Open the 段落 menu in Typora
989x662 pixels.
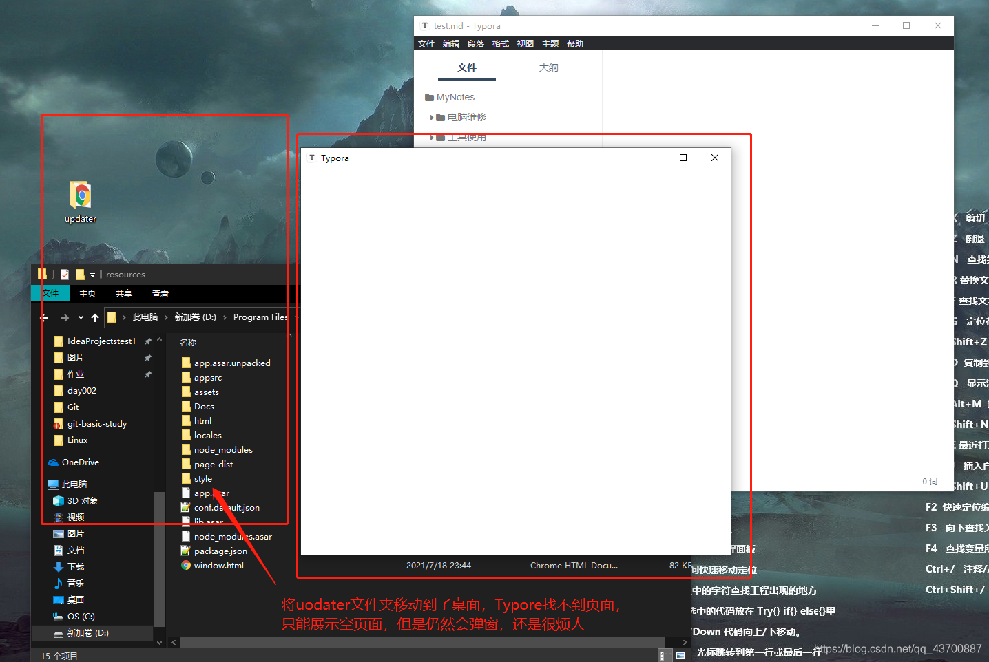(x=476, y=43)
